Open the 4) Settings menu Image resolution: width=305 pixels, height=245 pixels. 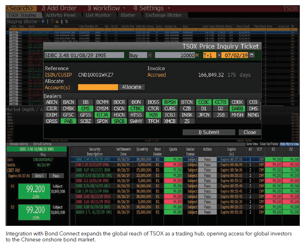[x=148, y=8]
